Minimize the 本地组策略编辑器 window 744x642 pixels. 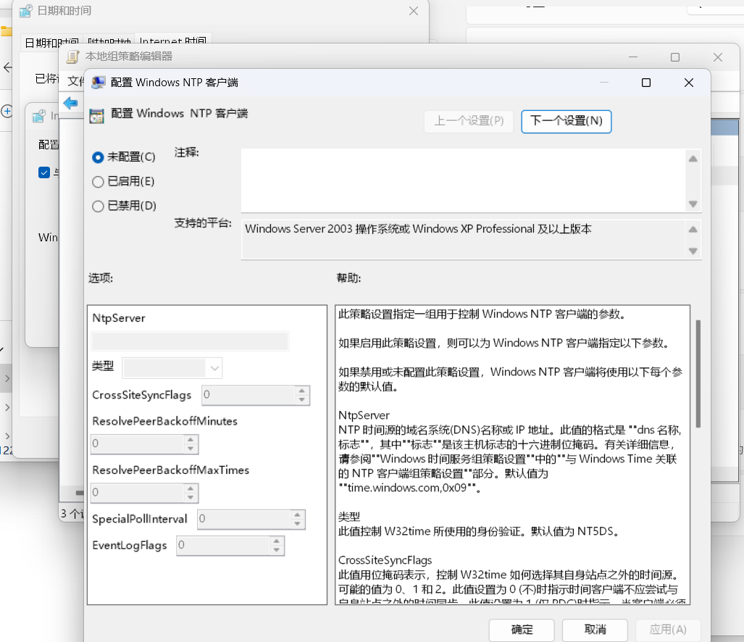pyautogui.click(x=633, y=57)
